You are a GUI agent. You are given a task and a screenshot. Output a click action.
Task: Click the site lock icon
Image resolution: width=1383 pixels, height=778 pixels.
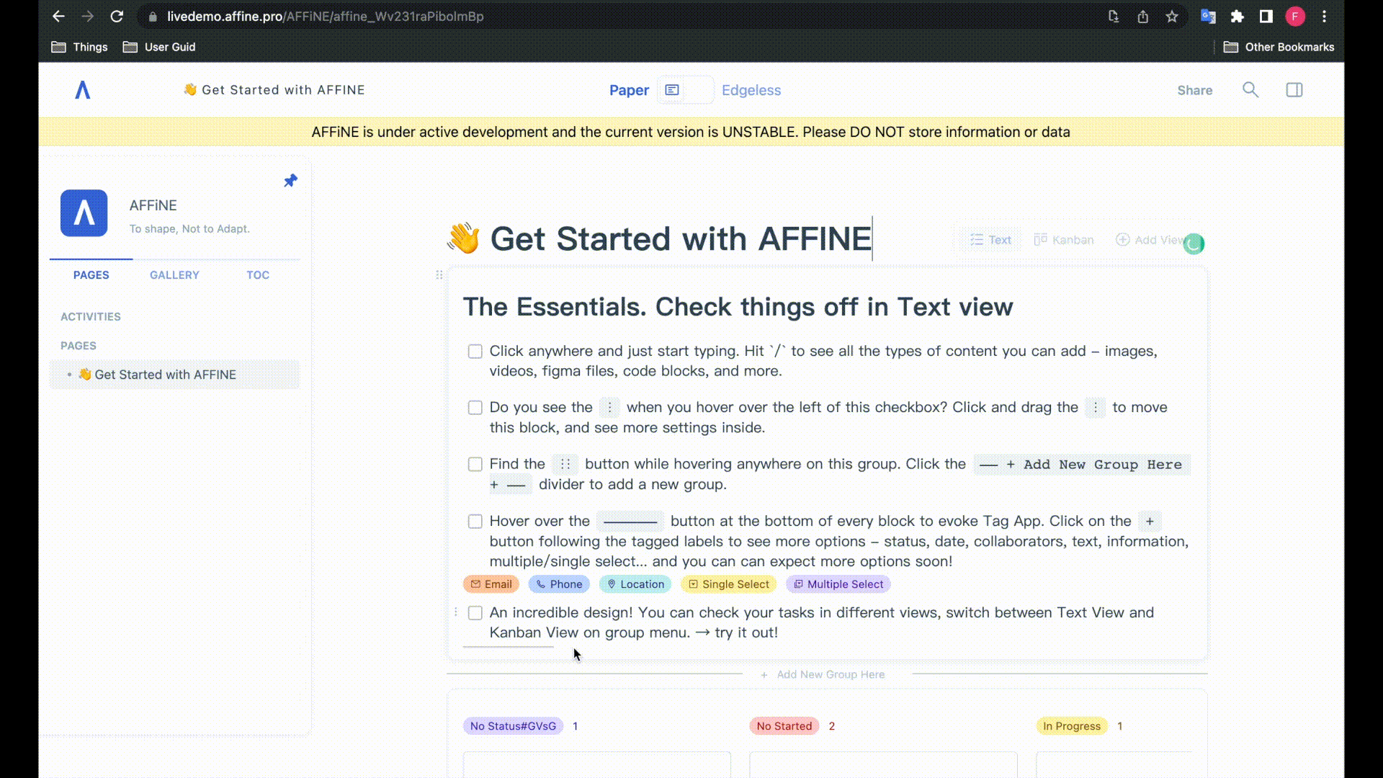pos(152,17)
